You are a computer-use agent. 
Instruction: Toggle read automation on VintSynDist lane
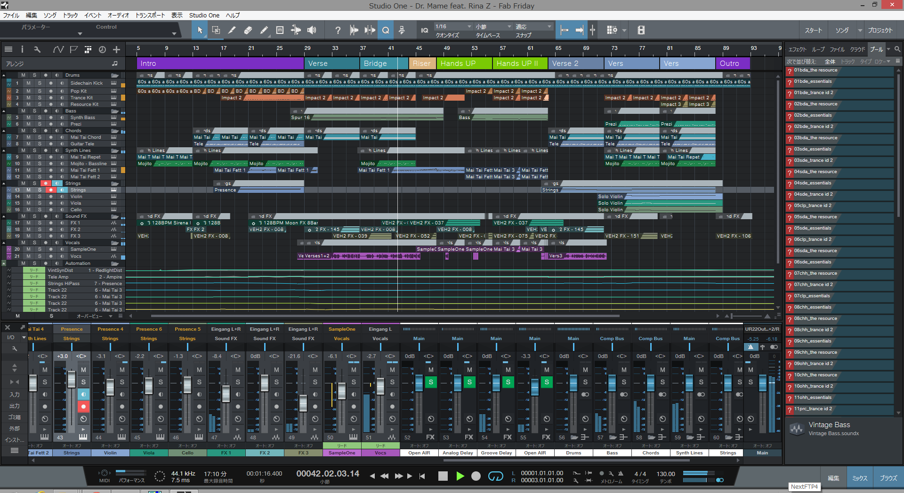[x=34, y=270]
